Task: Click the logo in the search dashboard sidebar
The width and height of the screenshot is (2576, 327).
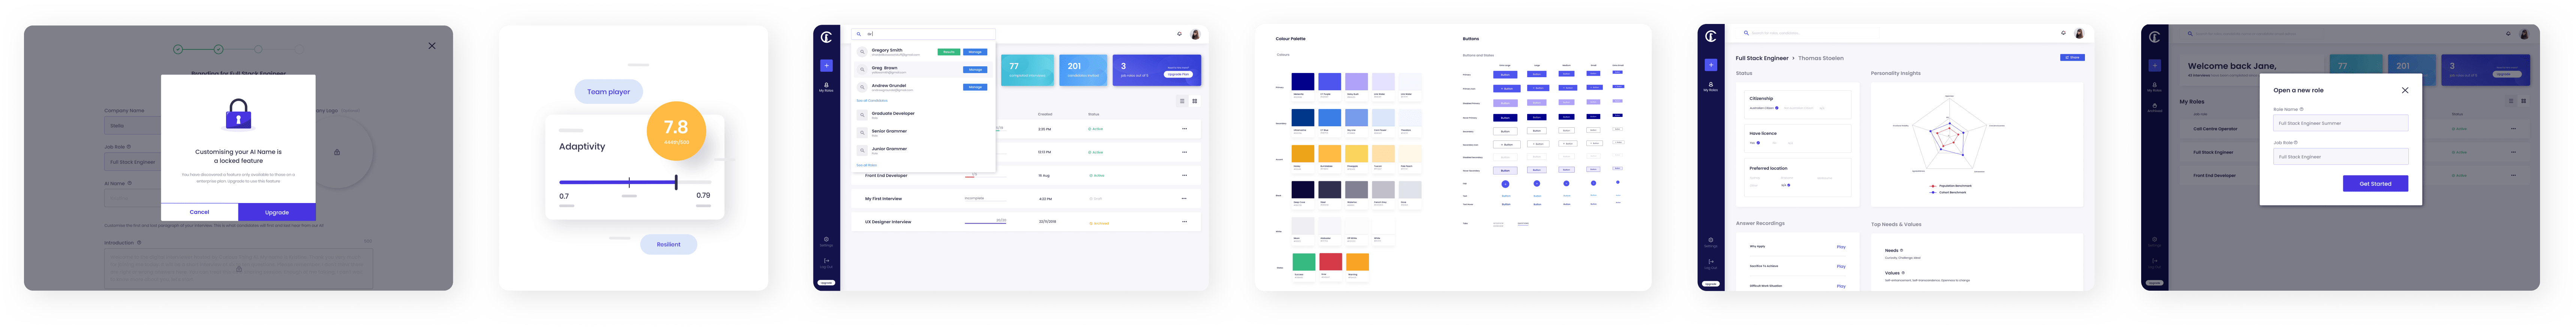Action: tap(826, 37)
